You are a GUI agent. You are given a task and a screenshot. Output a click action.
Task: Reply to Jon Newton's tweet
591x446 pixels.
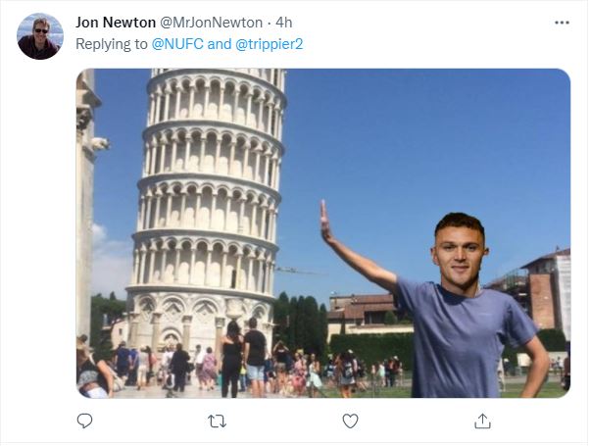point(85,421)
